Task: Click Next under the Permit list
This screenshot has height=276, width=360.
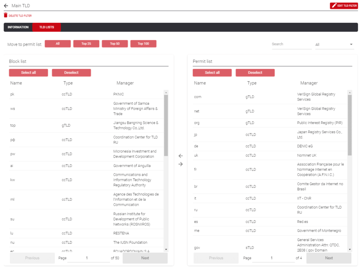Action: (x=329, y=258)
